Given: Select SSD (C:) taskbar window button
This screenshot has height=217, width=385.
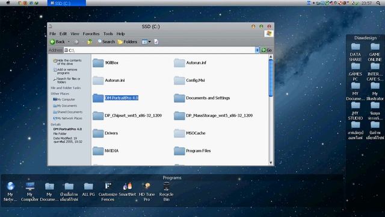Looking at the screenshot, I should [x=67, y=3].
